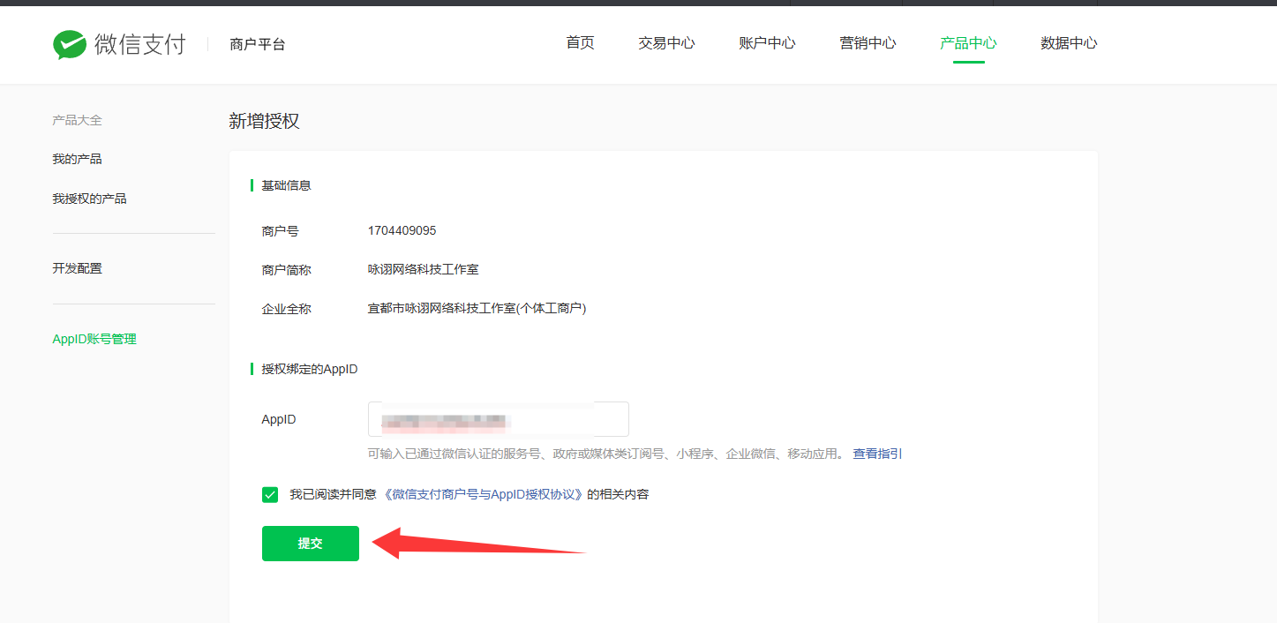Uncheck the 我已阅读并同意 agreement checkbox
1277x623 pixels.
point(270,494)
